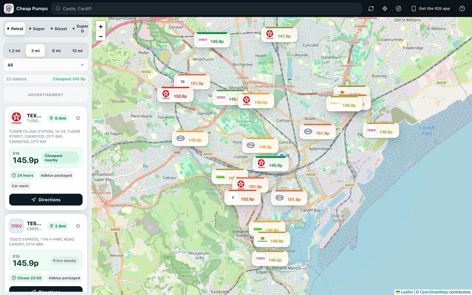The height and width of the screenshot is (295, 472).
Task: Click the Closes 23:00 tag
Action: point(27,278)
